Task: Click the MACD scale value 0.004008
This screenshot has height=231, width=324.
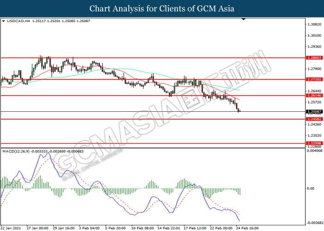Action: [x=314, y=151]
